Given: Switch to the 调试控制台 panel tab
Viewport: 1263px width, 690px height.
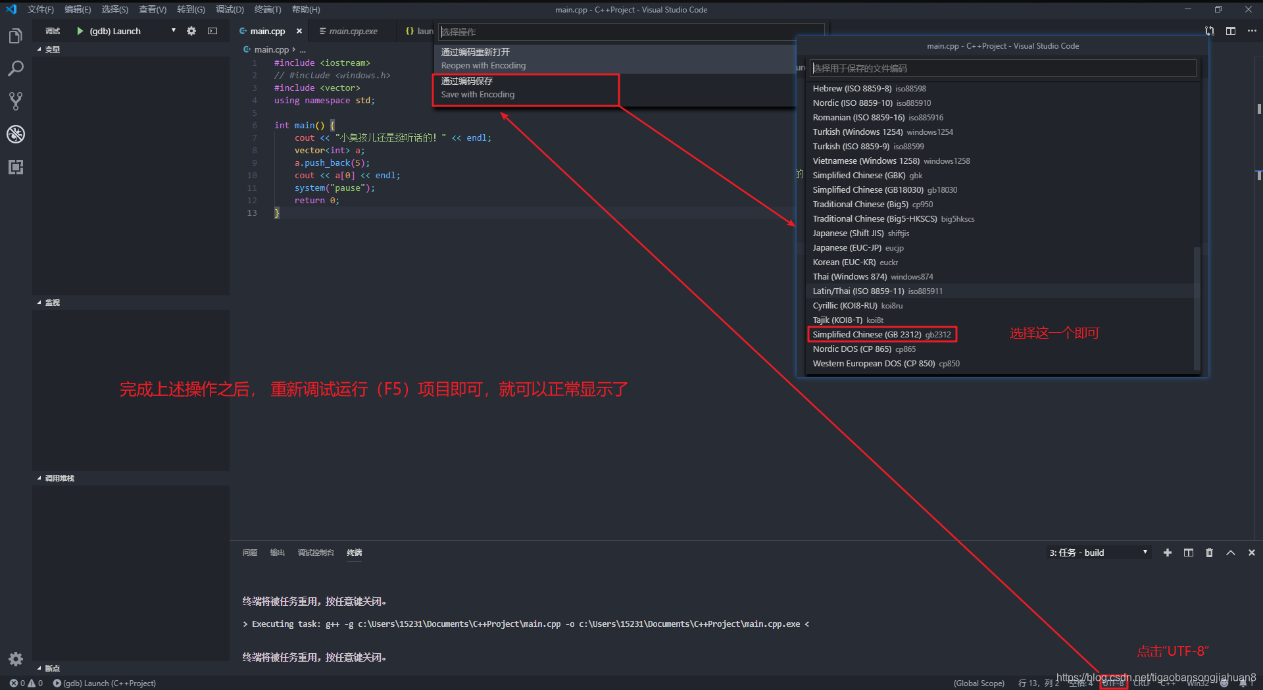Looking at the screenshot, I should tap(316, 553).
